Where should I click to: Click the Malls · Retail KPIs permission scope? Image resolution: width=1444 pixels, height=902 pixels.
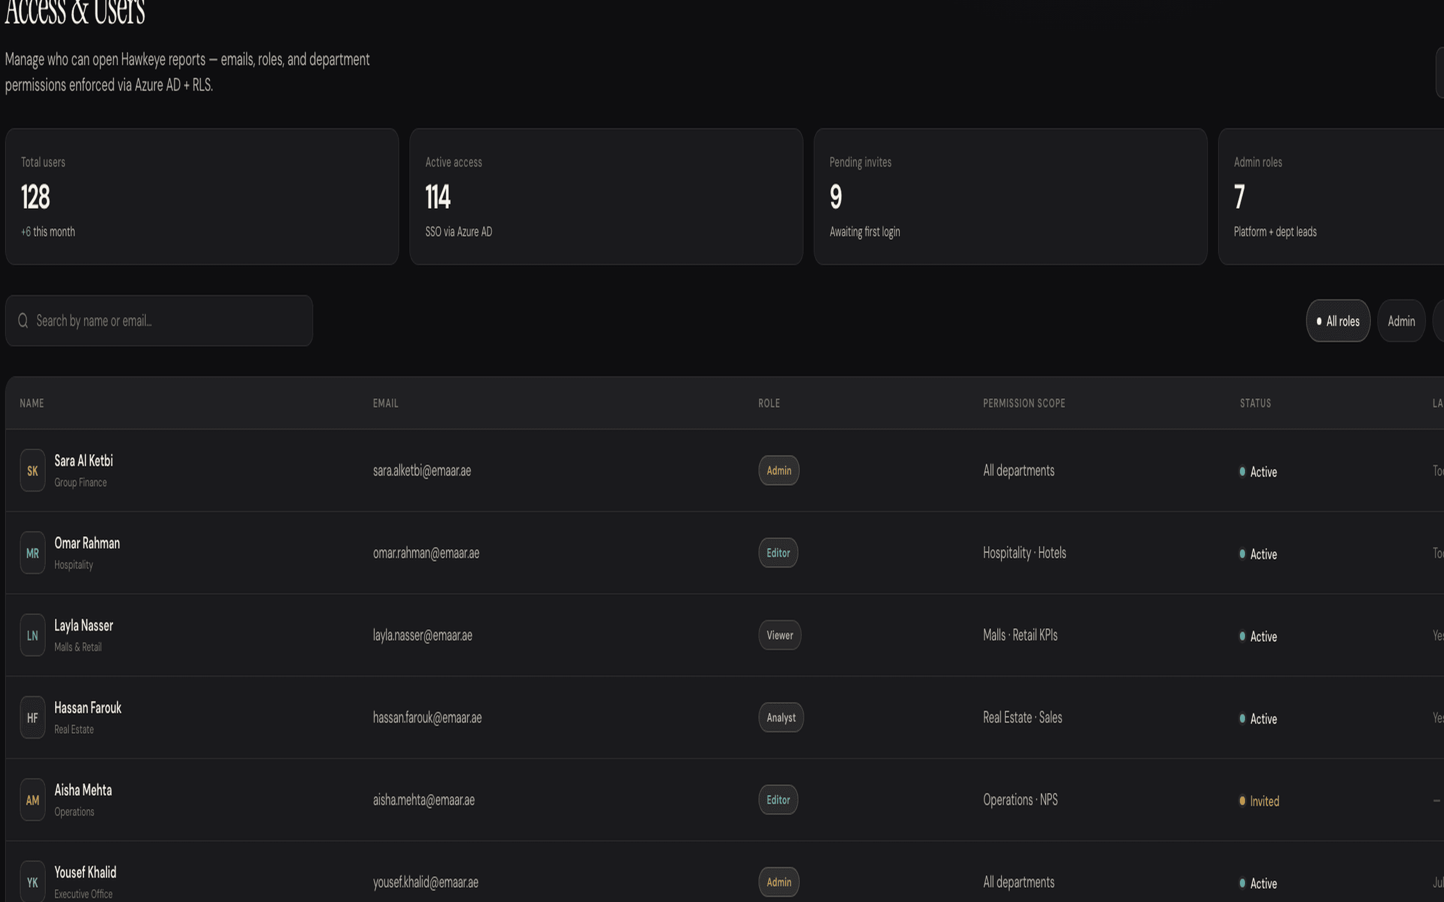(x=1020, y=635)
